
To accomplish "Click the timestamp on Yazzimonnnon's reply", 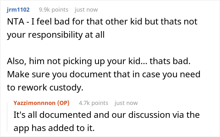I will (126, 103).
